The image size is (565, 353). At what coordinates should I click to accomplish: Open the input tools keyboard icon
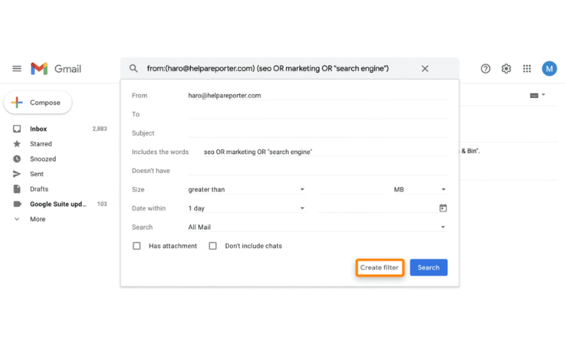coord(534,95)
